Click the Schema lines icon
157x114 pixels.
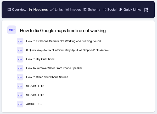coord(85,9)
